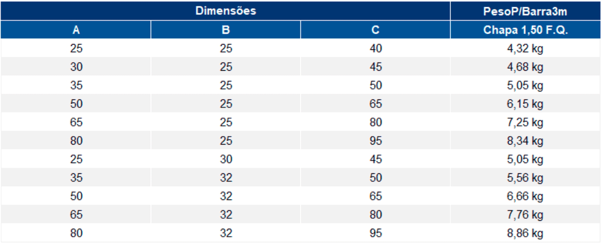This screenshot has height=244, width=602.
Task: Select the 7,76 kg weight cell
Action: point(525,214)
